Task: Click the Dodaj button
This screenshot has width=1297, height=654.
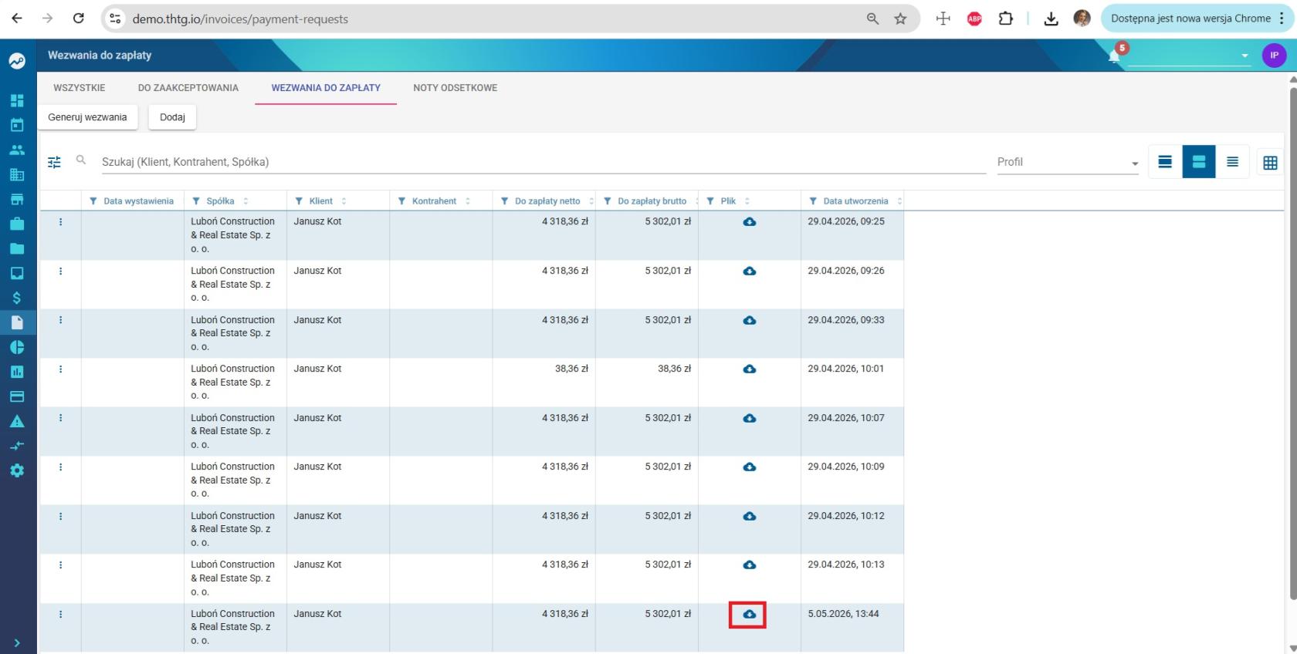Action: [172, 117]
